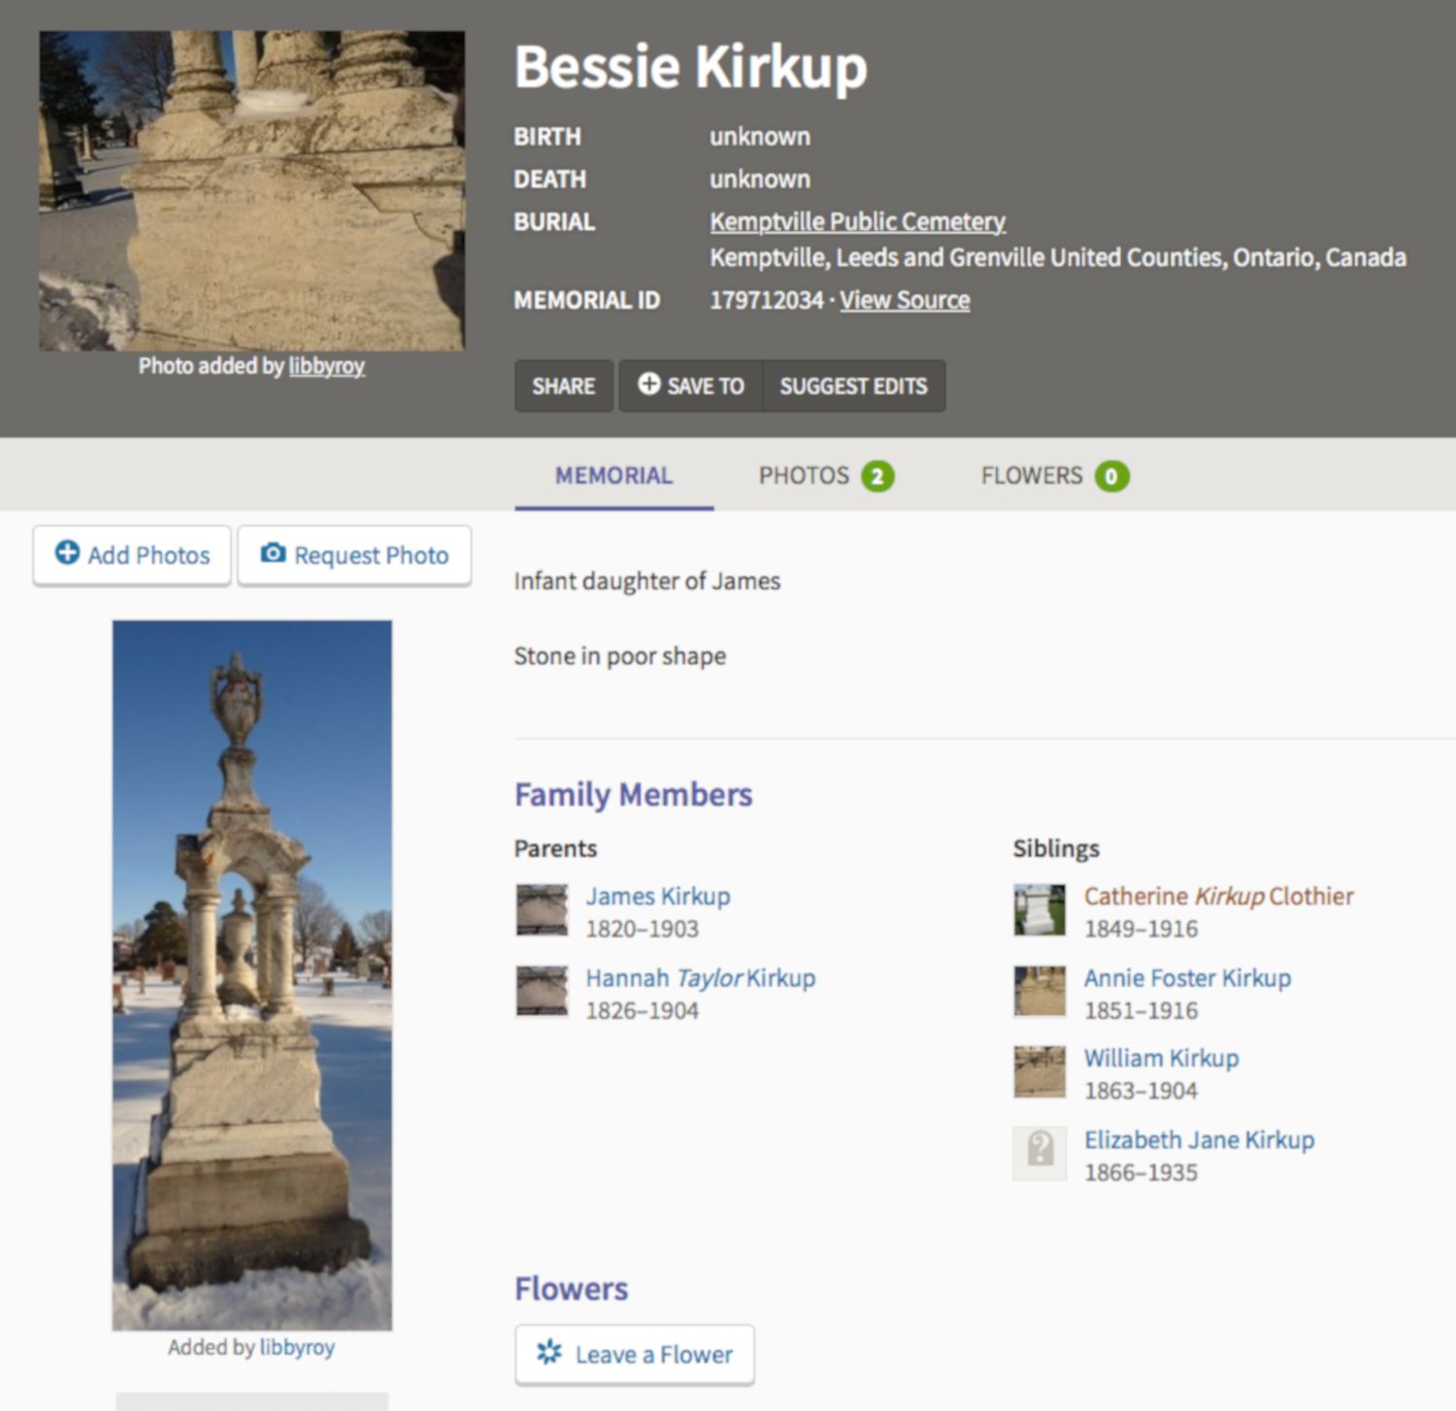
Task: Enlarge the tall monument photo in sidebar
Action: (252, 974)
